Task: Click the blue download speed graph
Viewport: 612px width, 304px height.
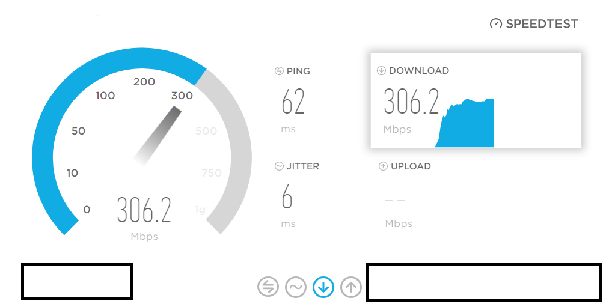Action: (465, 123)
